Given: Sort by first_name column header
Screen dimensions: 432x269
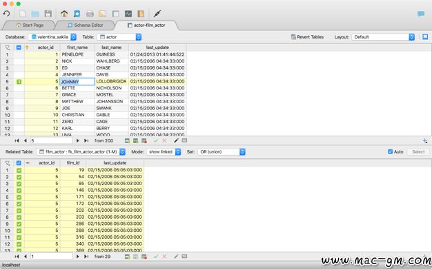Looking at the screenshot, I should (77, 47).
